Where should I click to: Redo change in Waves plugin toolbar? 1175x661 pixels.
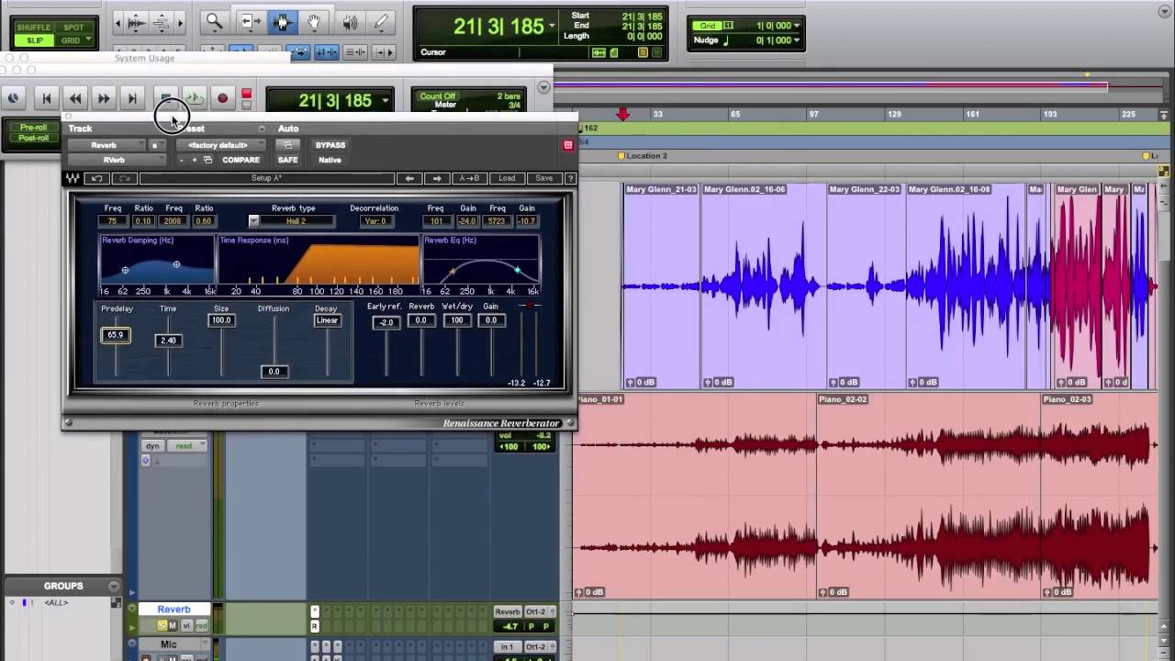pyautogui.click(x=125, y=178)
